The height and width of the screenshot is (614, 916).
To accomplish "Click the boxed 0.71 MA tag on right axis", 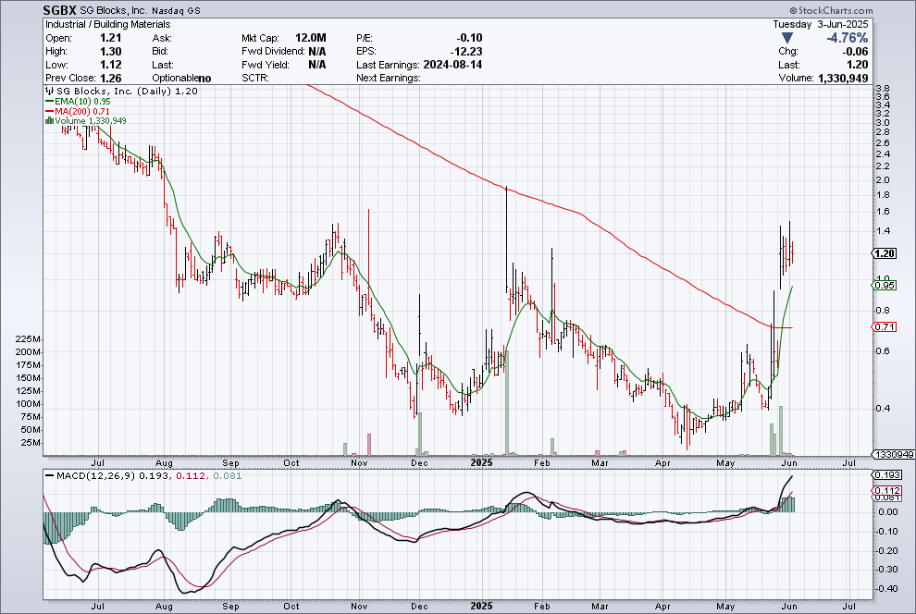I will pos(885,326).
